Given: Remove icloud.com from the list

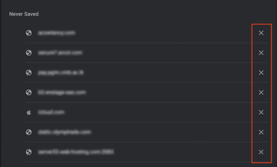Looking at the screenshot, I should (261, 113).
